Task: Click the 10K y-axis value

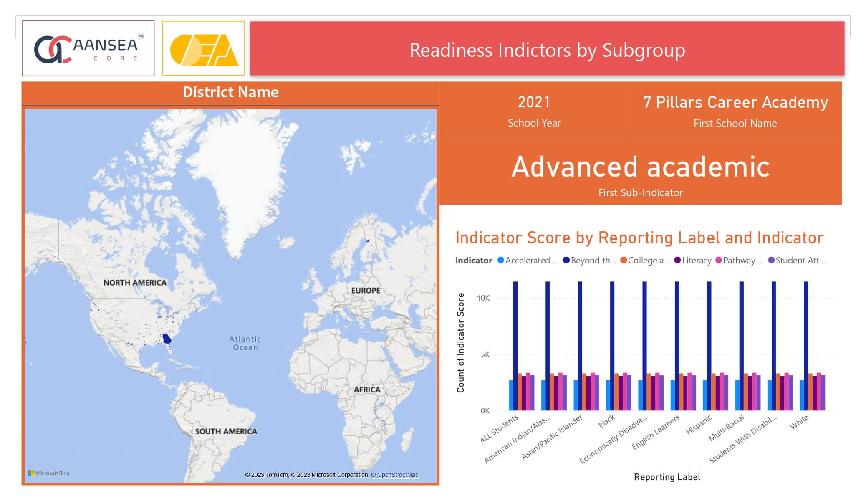Action: (483, 298)
